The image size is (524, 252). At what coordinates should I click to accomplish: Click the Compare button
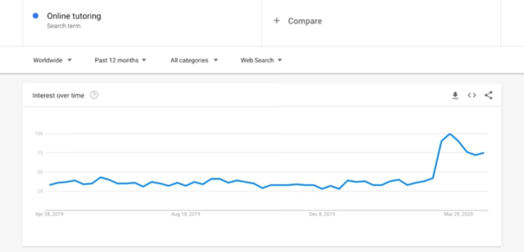coord(305,21)
